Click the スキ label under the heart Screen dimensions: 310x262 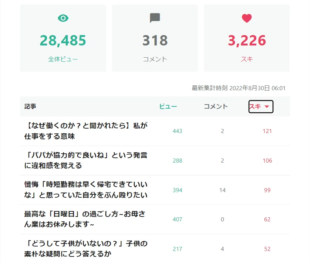click(x=247, y=59)
